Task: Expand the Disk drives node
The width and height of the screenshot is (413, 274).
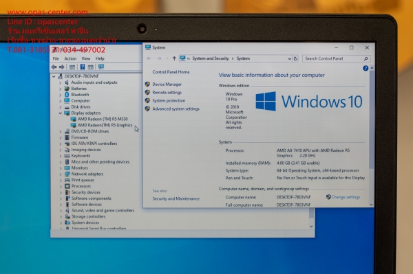Action: click(x=60, y=107)
